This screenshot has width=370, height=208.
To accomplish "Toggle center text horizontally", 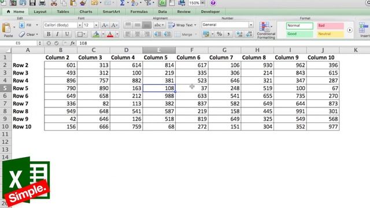I will click(137, 34).
